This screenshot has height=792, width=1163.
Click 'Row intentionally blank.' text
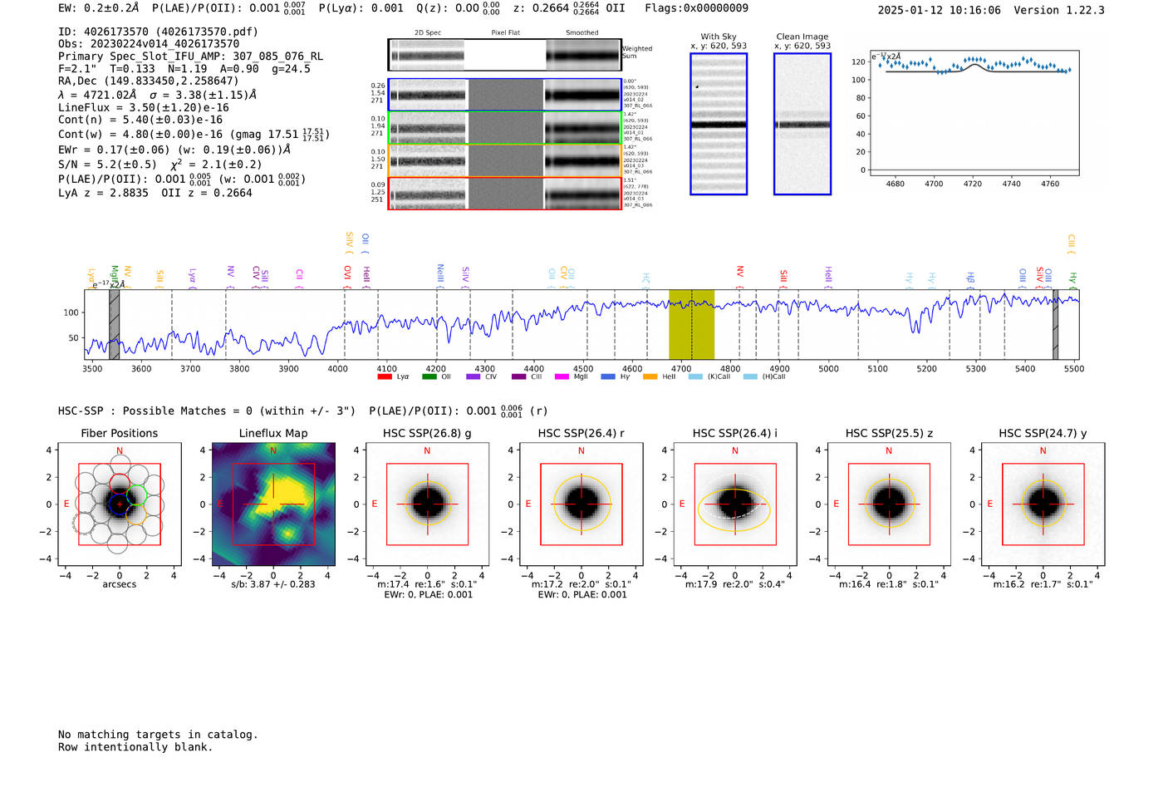tap(135, 747)
